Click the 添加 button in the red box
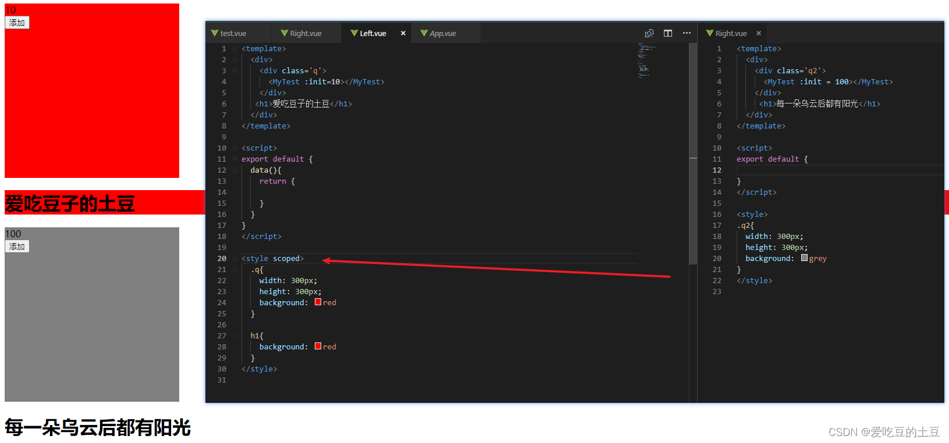 click(17, 23)
